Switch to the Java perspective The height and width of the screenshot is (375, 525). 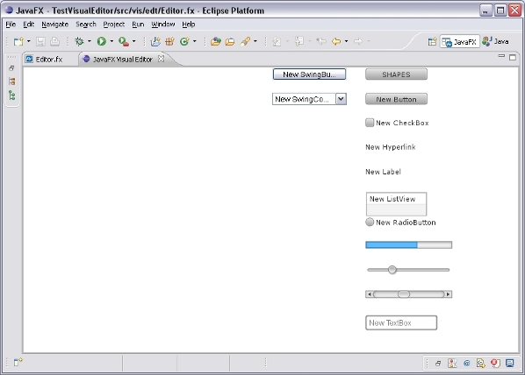coord(496,41)
